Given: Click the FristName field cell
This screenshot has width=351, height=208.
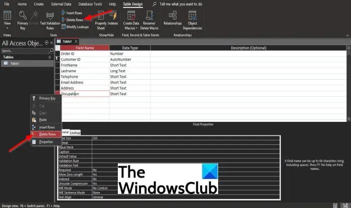Looking at the screenshot, I should [x=85, y=65].
